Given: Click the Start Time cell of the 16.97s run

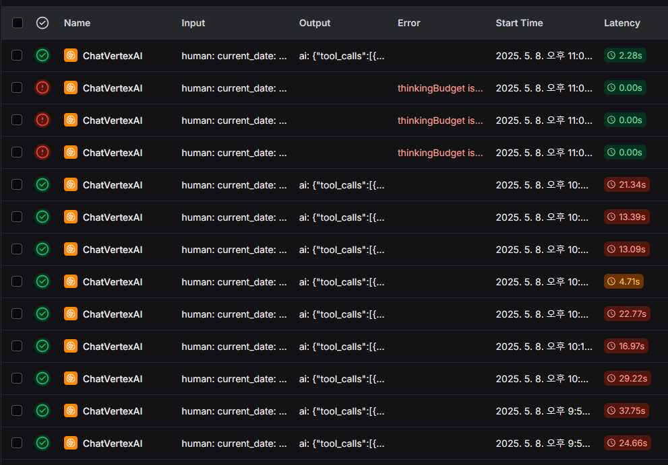Looking at the screenshot, I should [544, 347].
